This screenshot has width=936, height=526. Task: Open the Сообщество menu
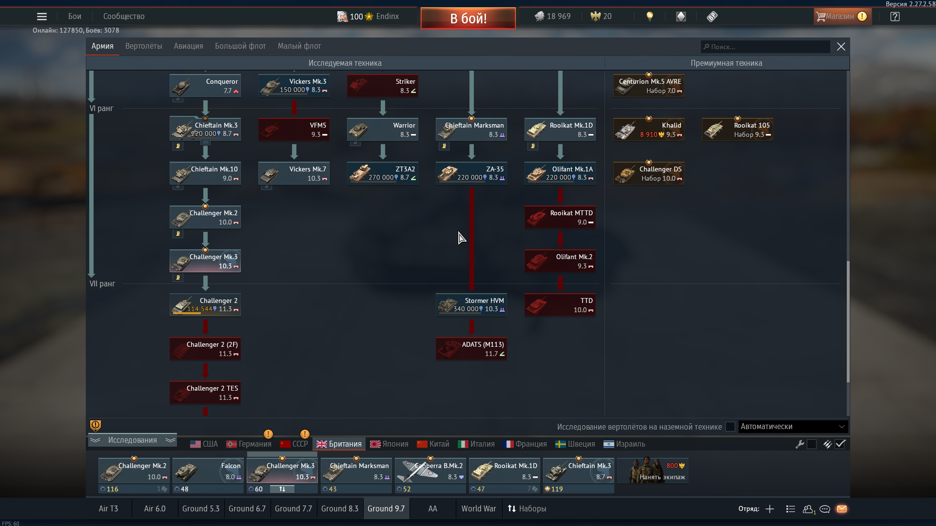(124, 17)
